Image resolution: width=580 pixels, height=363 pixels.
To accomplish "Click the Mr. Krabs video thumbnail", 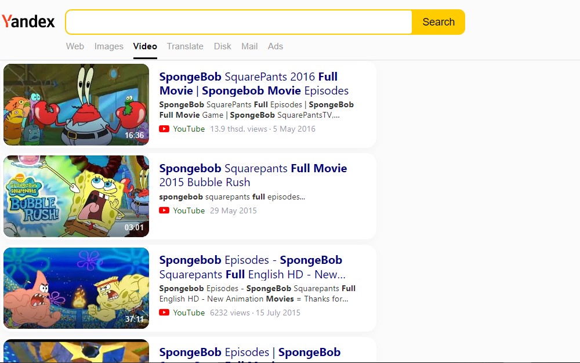I will point(76,104).
